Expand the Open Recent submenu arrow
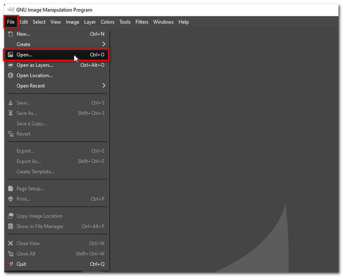Screen dimensions: 343x277 pos(104,86)
